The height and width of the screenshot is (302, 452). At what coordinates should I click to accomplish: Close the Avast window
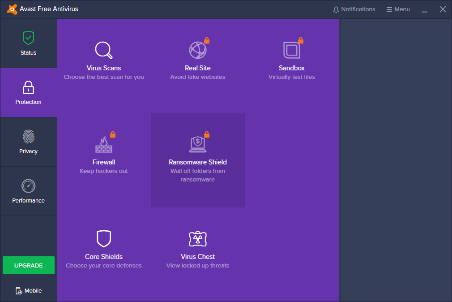pyautogui.click(x=443, y=9)
